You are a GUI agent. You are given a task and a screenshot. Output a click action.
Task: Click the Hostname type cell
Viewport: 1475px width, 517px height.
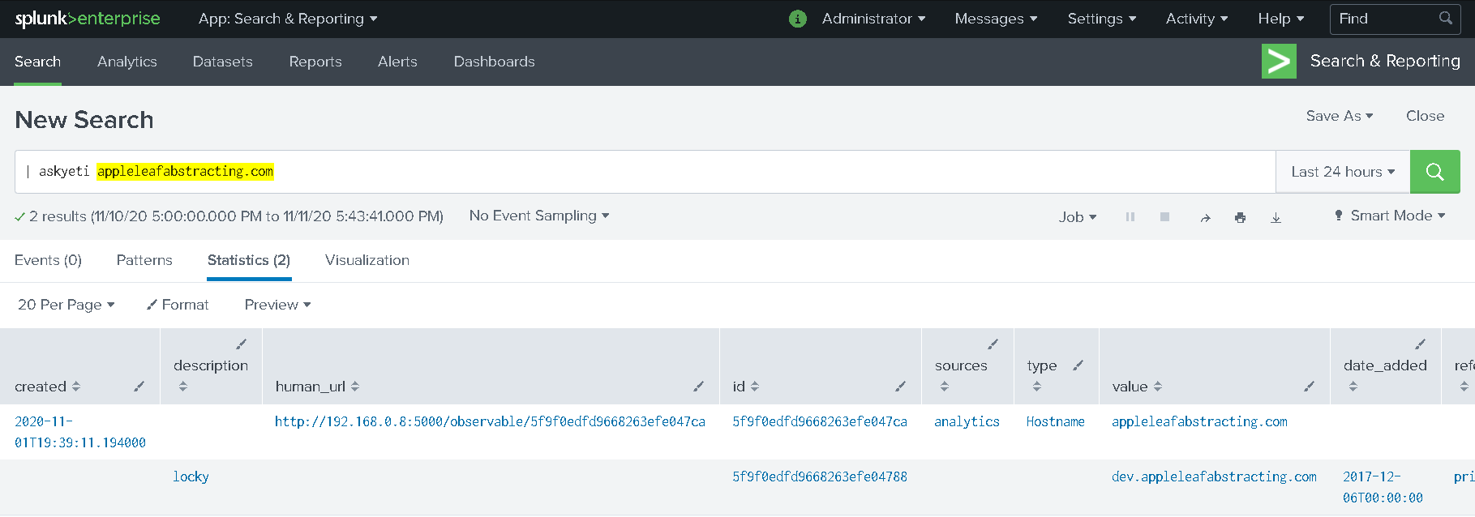click(1055, 421)
